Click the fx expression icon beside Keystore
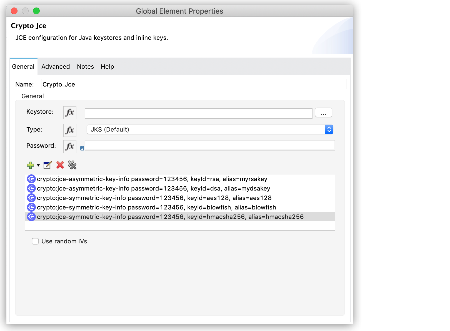Image resolution: width=450 pixels, height=331 pixels. click(x=69, y=113)
